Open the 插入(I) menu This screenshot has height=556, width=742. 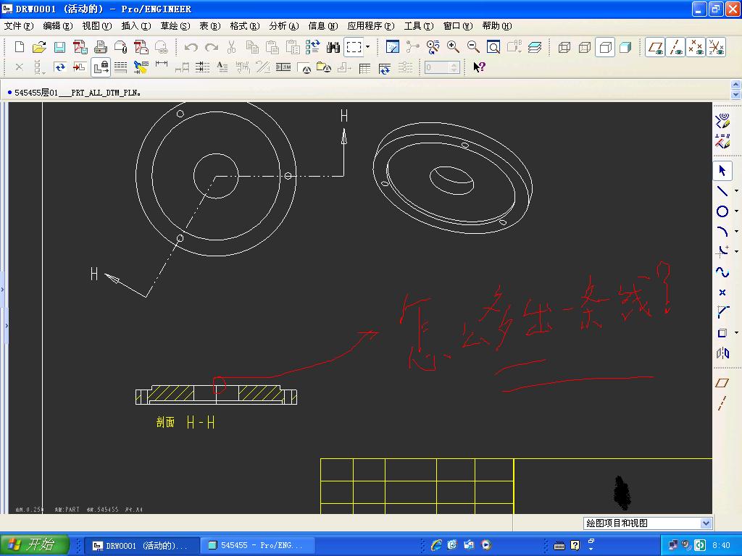[136, 26]
